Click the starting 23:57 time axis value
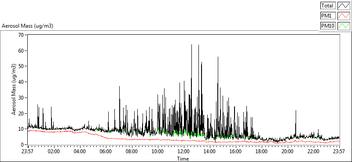The image size is (352, 162). coord(28,151)
